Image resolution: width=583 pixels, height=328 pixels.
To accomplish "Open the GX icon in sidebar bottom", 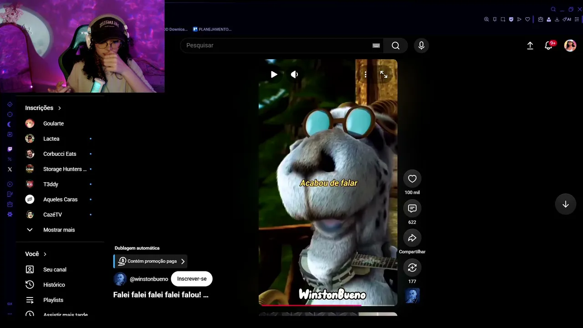I will pyautogui.click(x=10, y=304).
